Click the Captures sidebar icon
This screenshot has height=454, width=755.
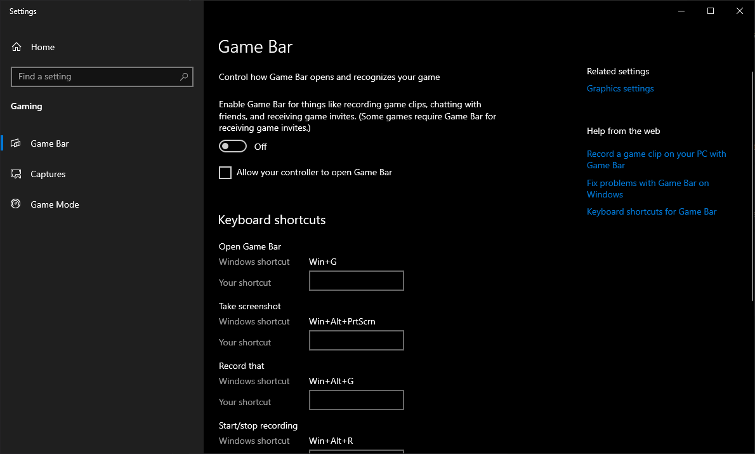click(x=16, y=174)
